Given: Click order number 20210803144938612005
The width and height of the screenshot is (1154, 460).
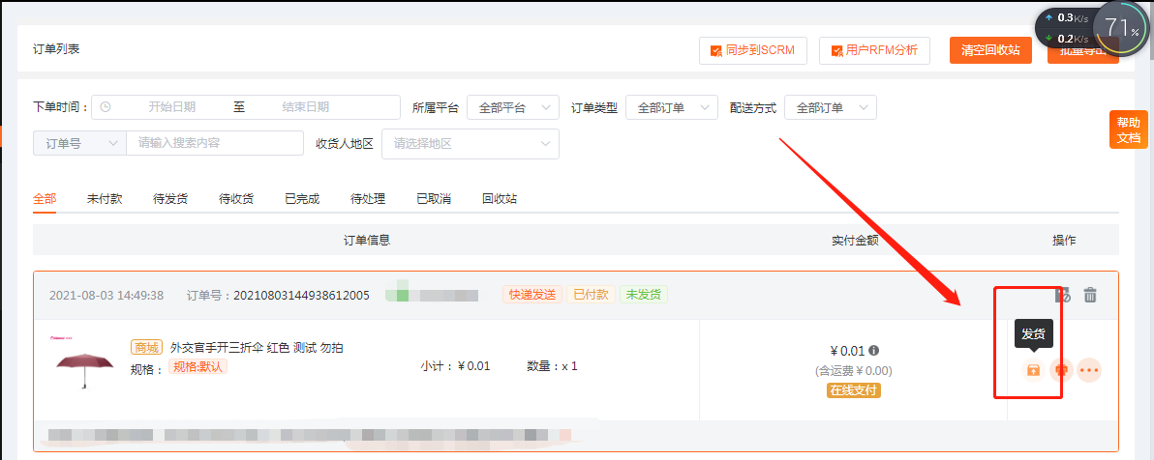Looking at the screenshot, I should 301,296.
